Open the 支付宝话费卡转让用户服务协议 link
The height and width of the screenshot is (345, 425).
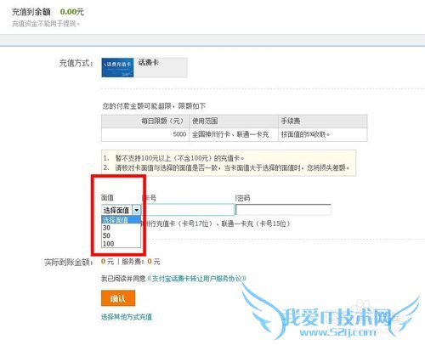pos(196,279)
